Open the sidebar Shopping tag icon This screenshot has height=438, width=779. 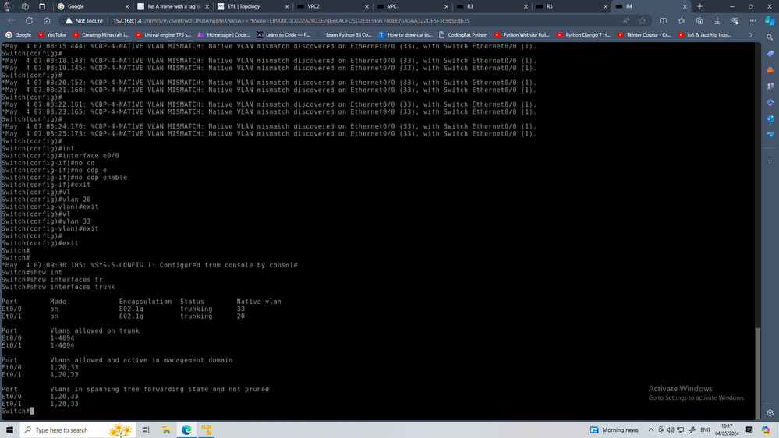[x=770, y=54]
